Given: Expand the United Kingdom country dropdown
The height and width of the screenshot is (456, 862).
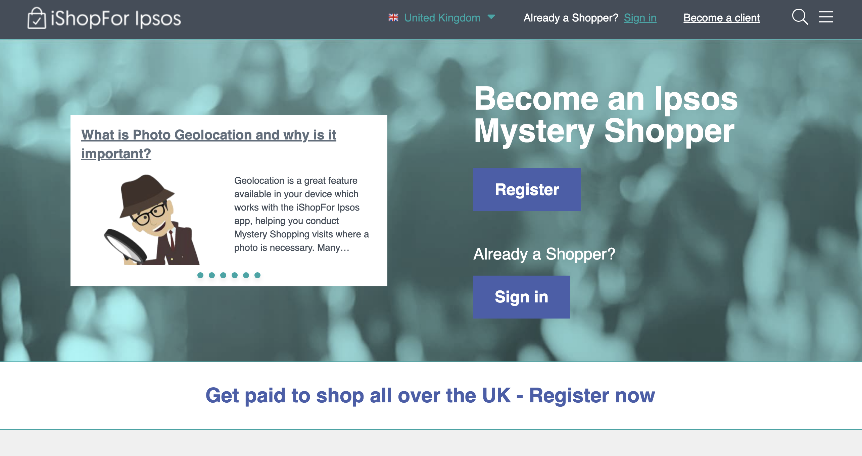Looking at the screenshot, I should coord(491,18).
